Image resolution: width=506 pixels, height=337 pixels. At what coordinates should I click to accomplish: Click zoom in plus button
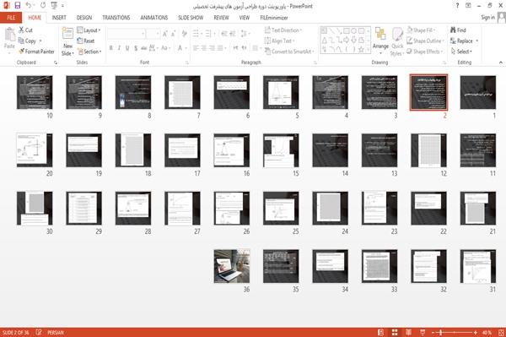[476, 332]
